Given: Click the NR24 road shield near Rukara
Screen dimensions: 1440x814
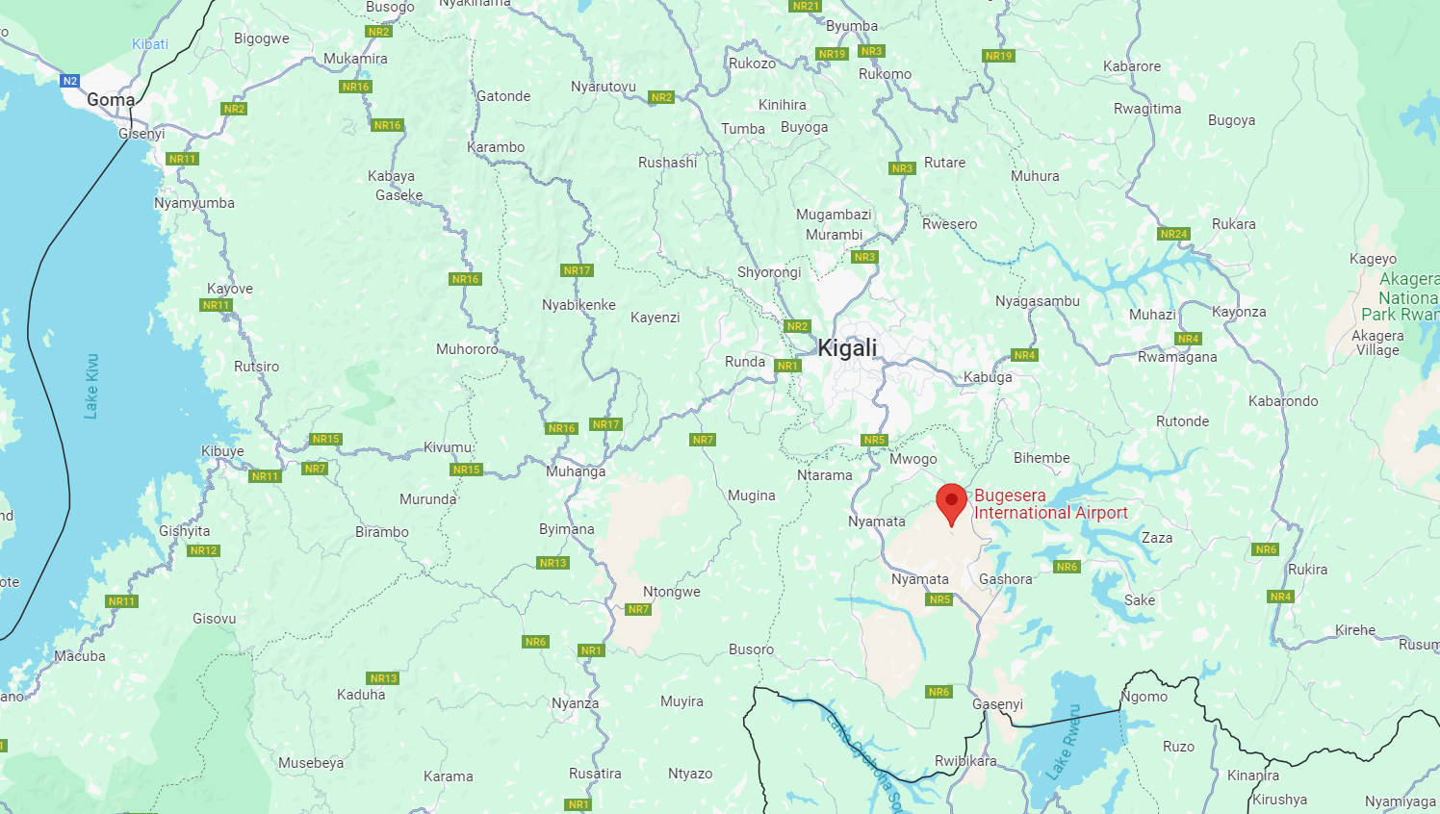Looking at the screenshot, I should pyautogui.click(x=1173, y=234).
